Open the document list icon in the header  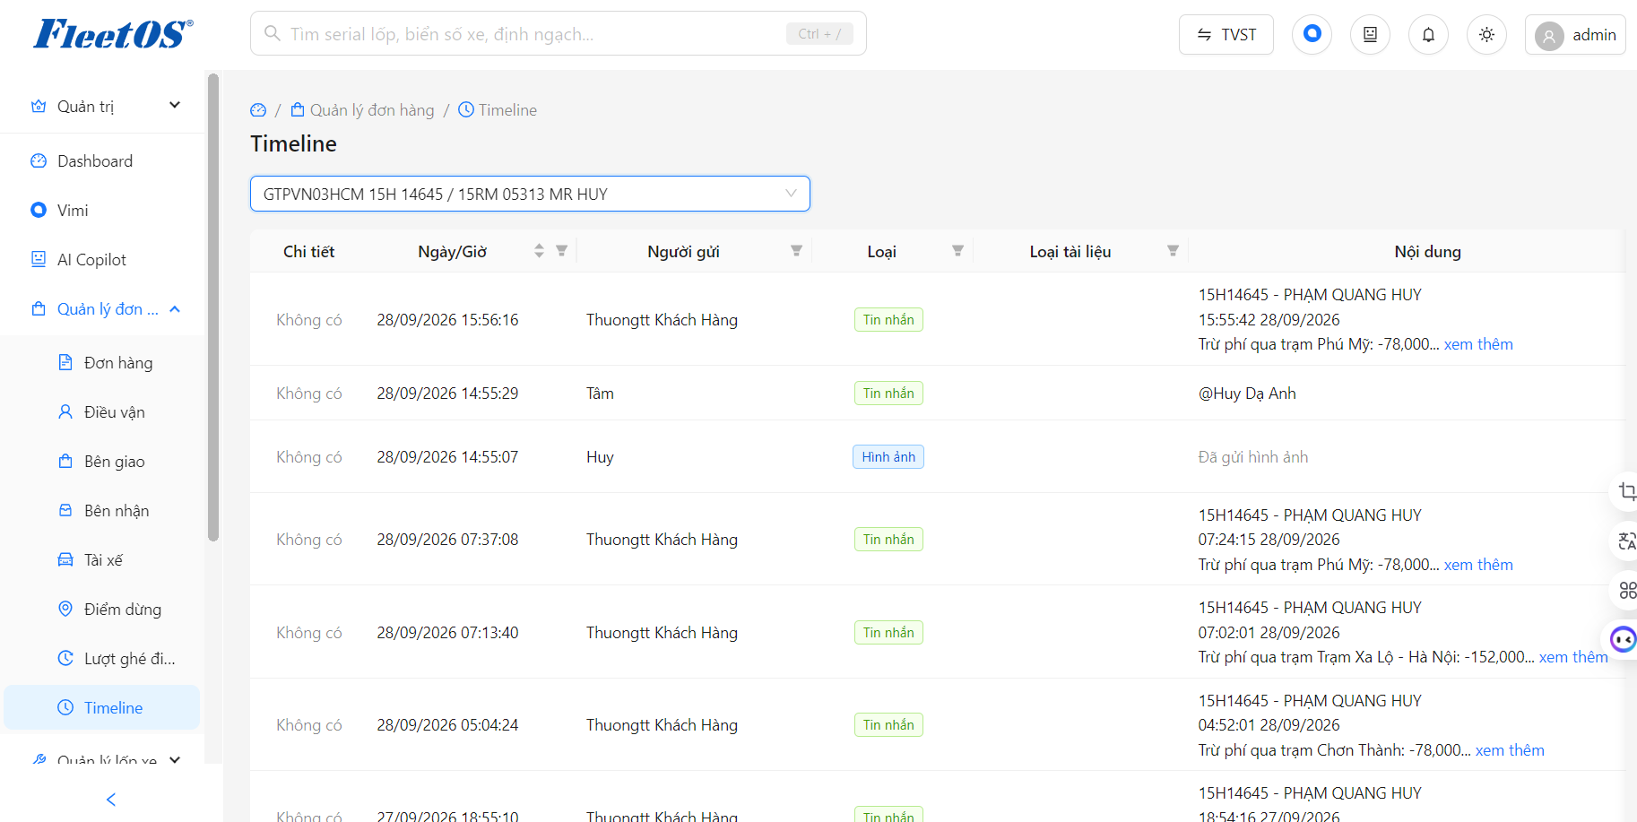point(1370,35)
